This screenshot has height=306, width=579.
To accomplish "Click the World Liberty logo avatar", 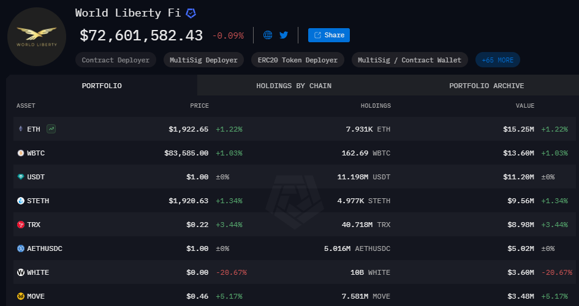I will coord(37,37).
